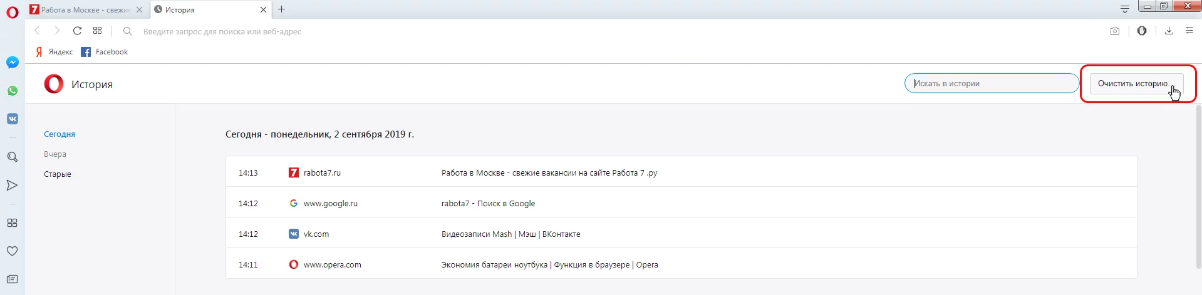Reload the current page
Viewport: 1202px width, 295px height.
click(x=78, y=31)
